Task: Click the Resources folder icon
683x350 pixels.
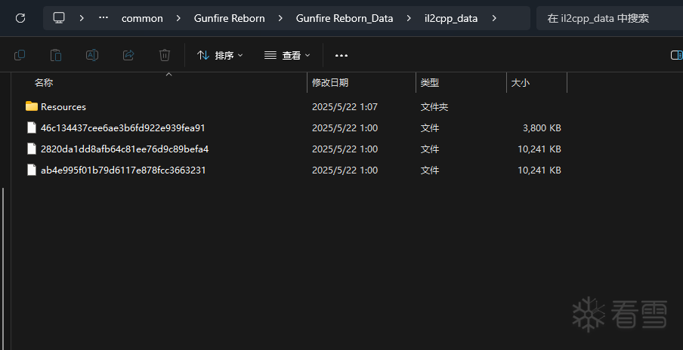Action: click(32, 106)
